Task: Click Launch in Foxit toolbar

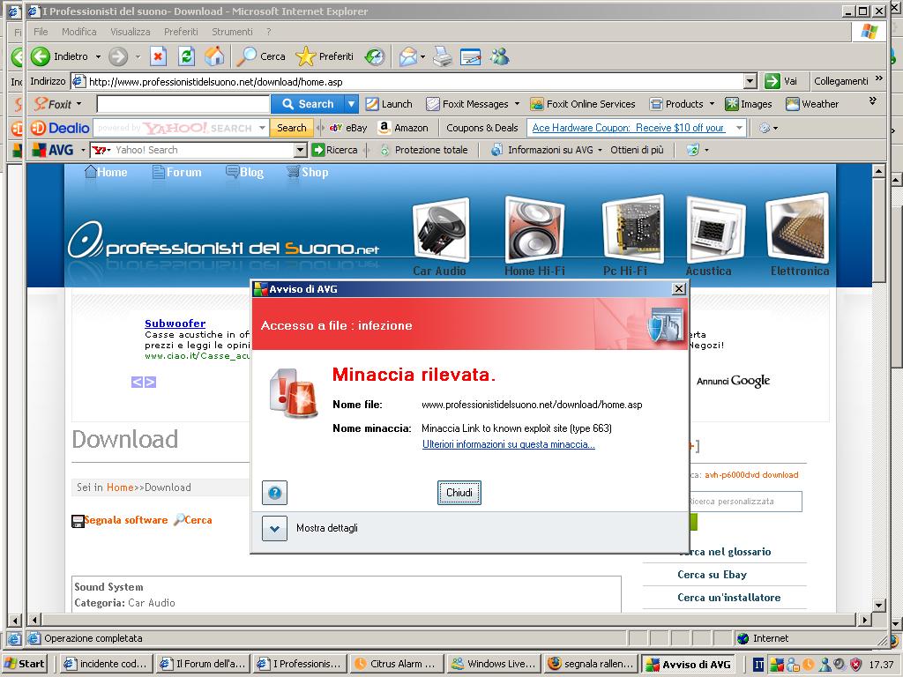Action: 389,104
